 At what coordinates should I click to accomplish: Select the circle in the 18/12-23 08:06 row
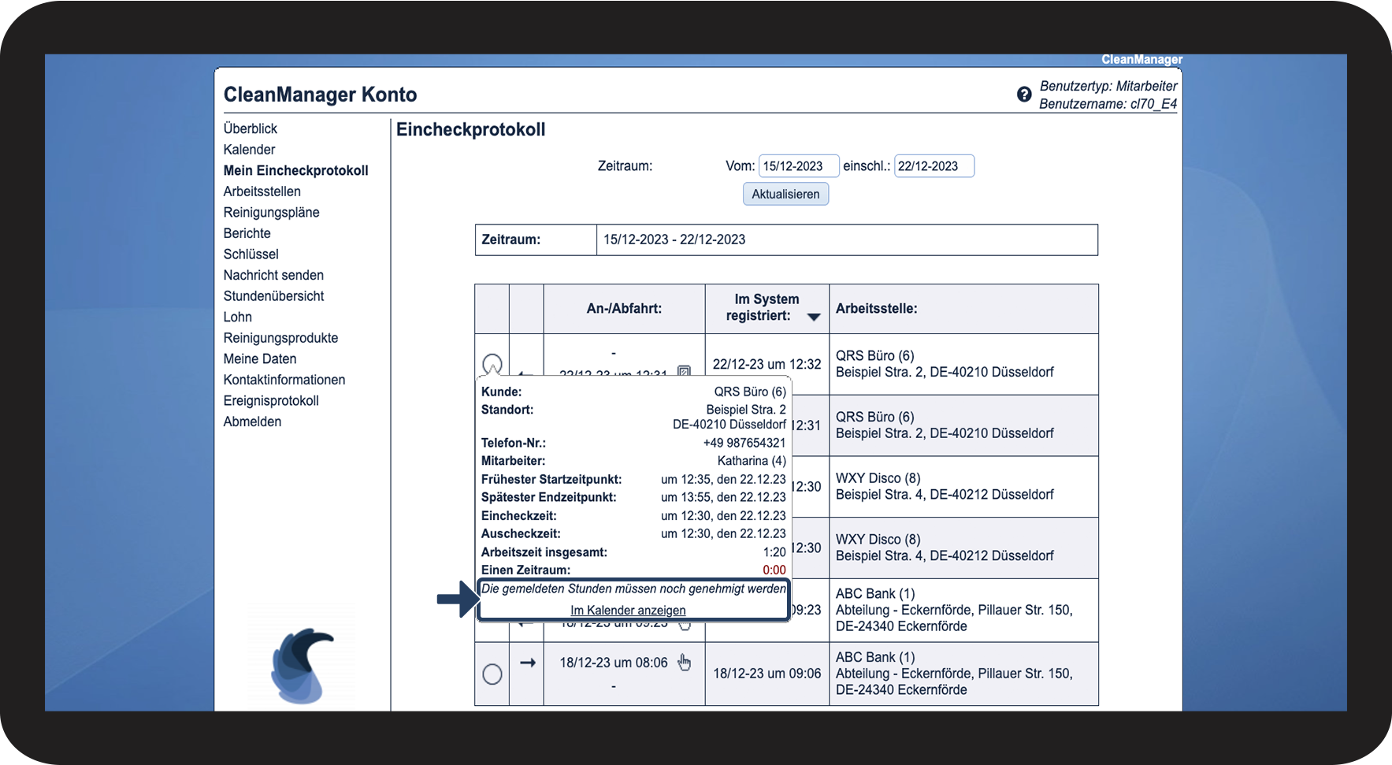point(492,674)
